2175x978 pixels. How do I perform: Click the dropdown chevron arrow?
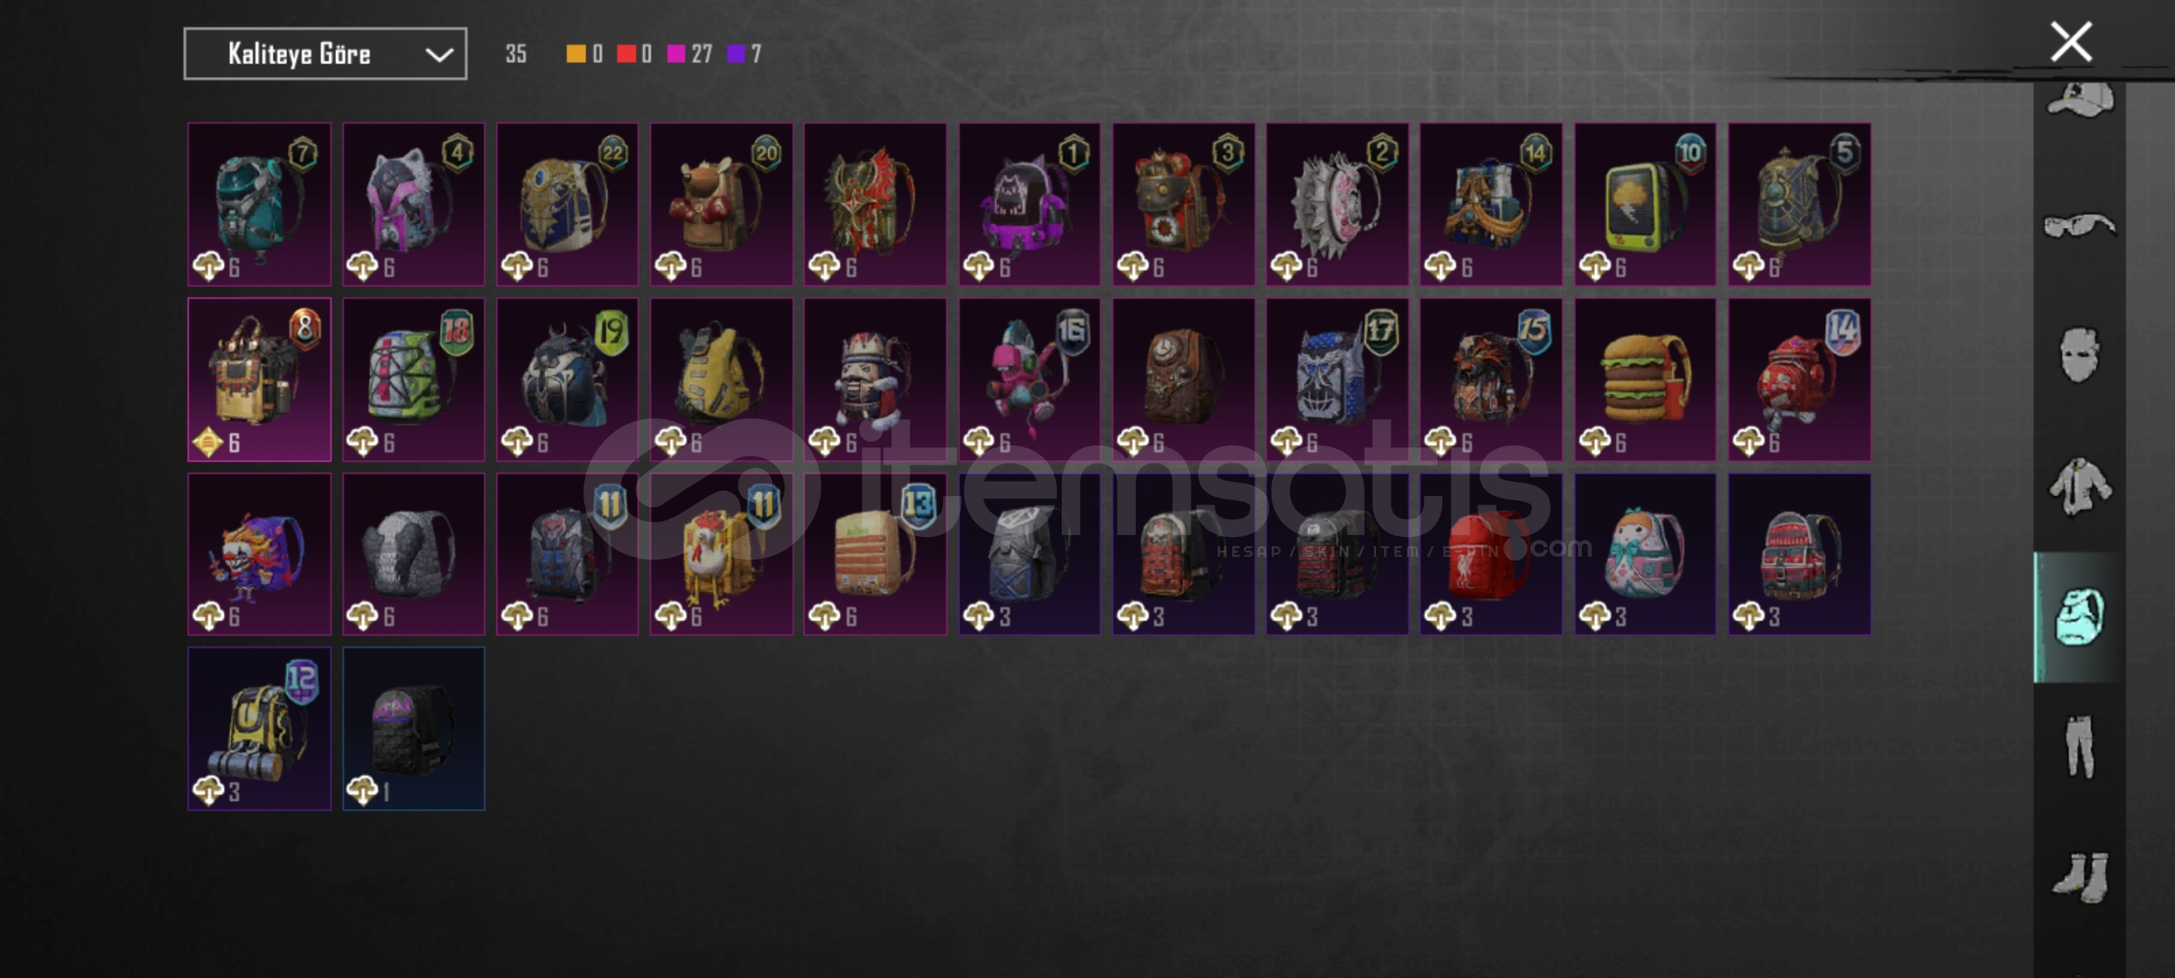coord(439,54)
